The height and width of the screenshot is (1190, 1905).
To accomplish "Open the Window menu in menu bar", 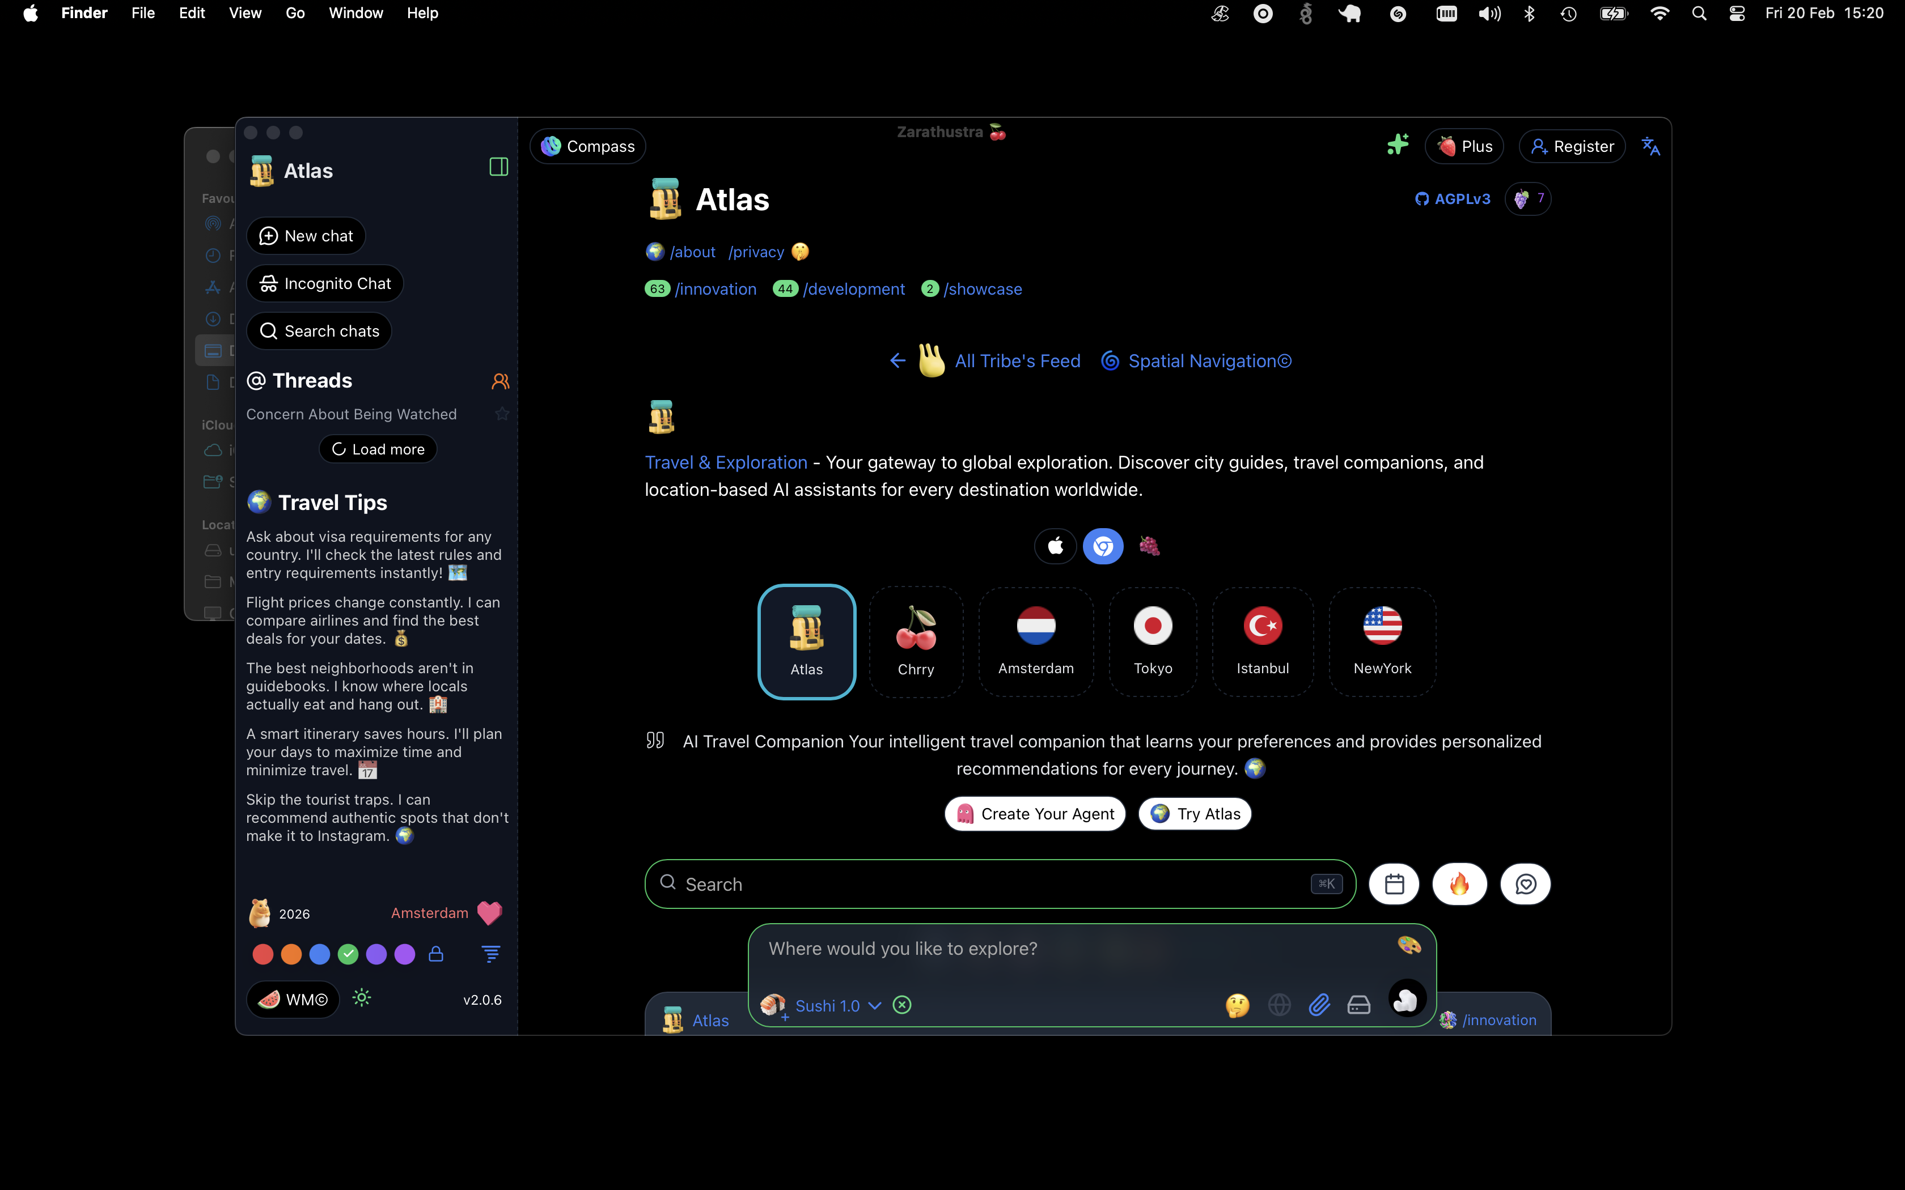I will point(355,14).
